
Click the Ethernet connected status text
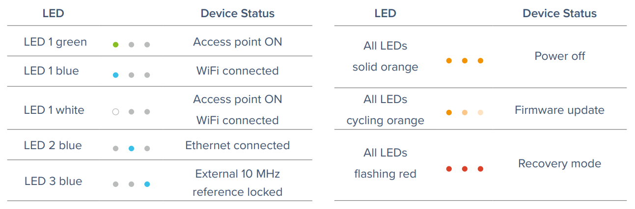pos(238,145)
